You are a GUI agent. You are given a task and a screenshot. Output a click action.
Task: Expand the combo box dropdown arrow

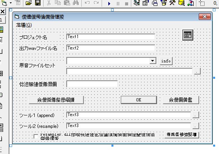pos(153,61)
